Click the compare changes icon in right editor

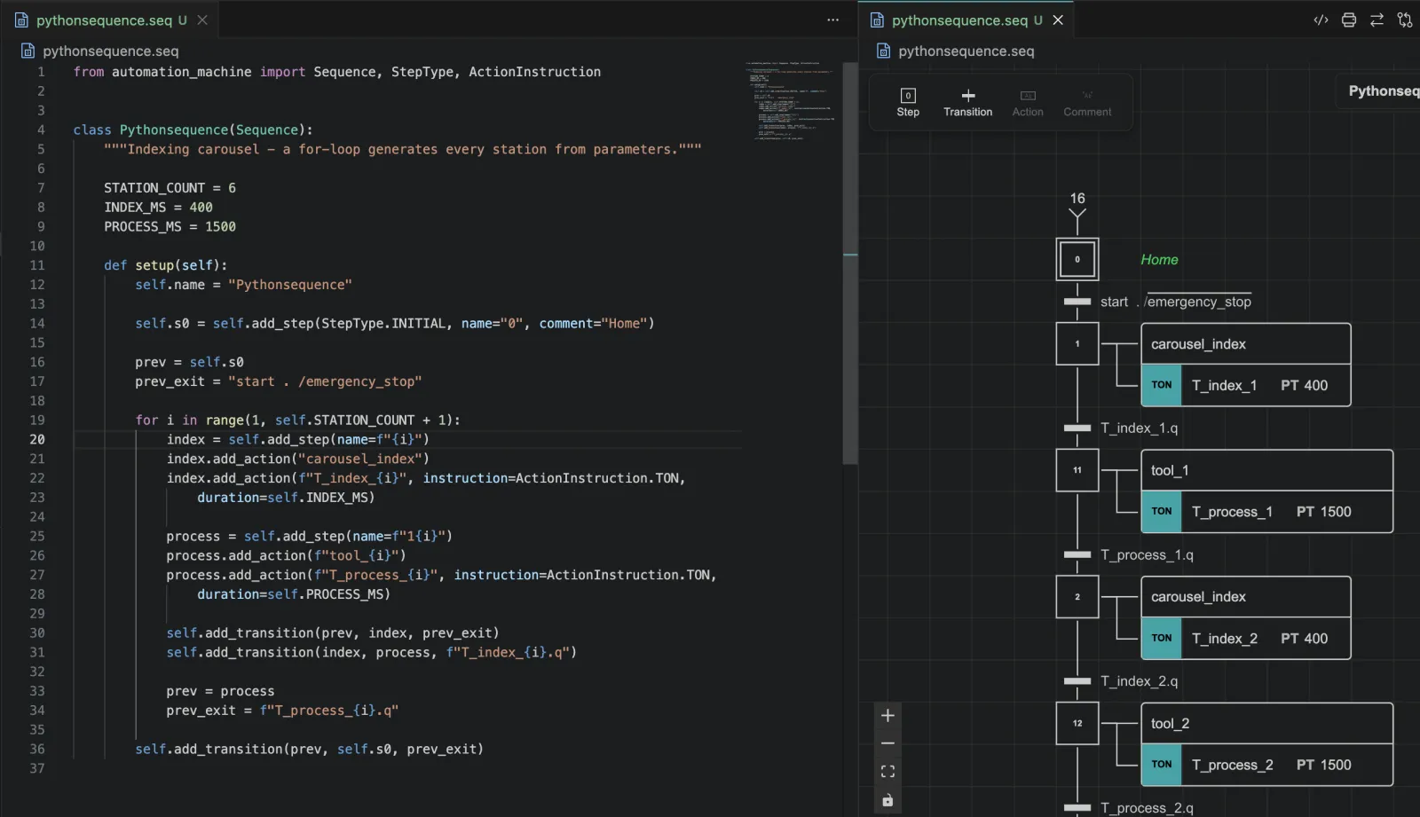[1405, 20]
